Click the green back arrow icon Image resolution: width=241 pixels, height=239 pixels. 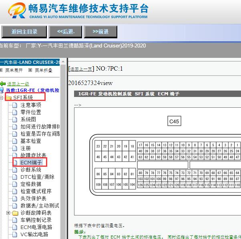point(3,84)
